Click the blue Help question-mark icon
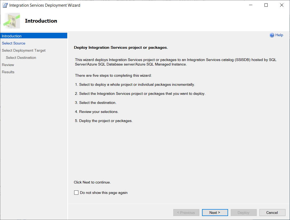The image size is (290, 220). (272, 35)
